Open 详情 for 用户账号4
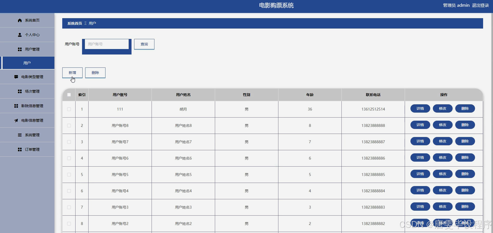The width and height of the screenshot is (493, 233). click(x=420, y=190)
